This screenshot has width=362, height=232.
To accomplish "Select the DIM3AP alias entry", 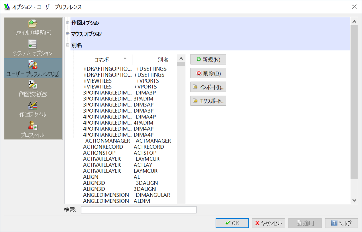I will tap(144, 105).
